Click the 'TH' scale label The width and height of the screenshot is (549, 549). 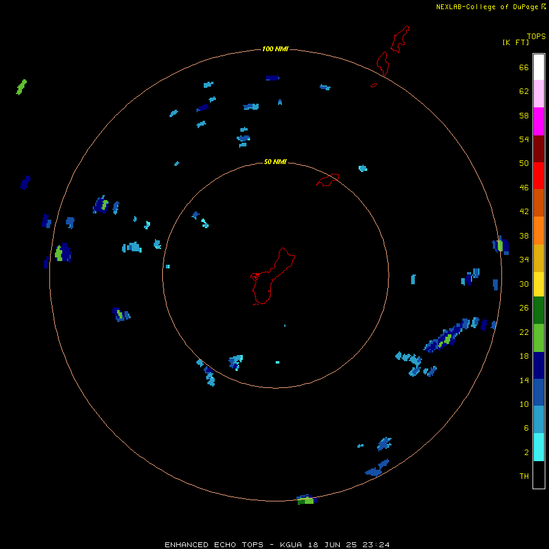point(524,476)
